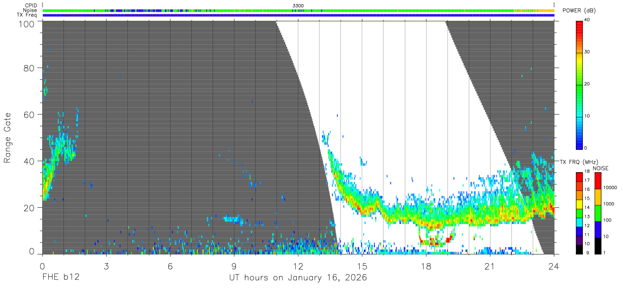Click the black 9-10 MHz TX FRQ swatch
623x288 pixels.
click(579, 249)
